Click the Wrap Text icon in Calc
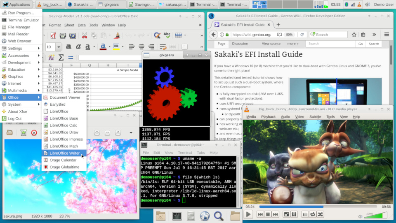Screen dimensions: 396x223 pos(163,46)
